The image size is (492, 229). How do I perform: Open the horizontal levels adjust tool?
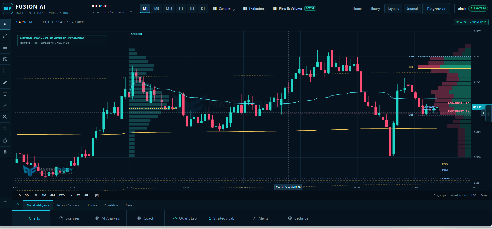(5, 48)
